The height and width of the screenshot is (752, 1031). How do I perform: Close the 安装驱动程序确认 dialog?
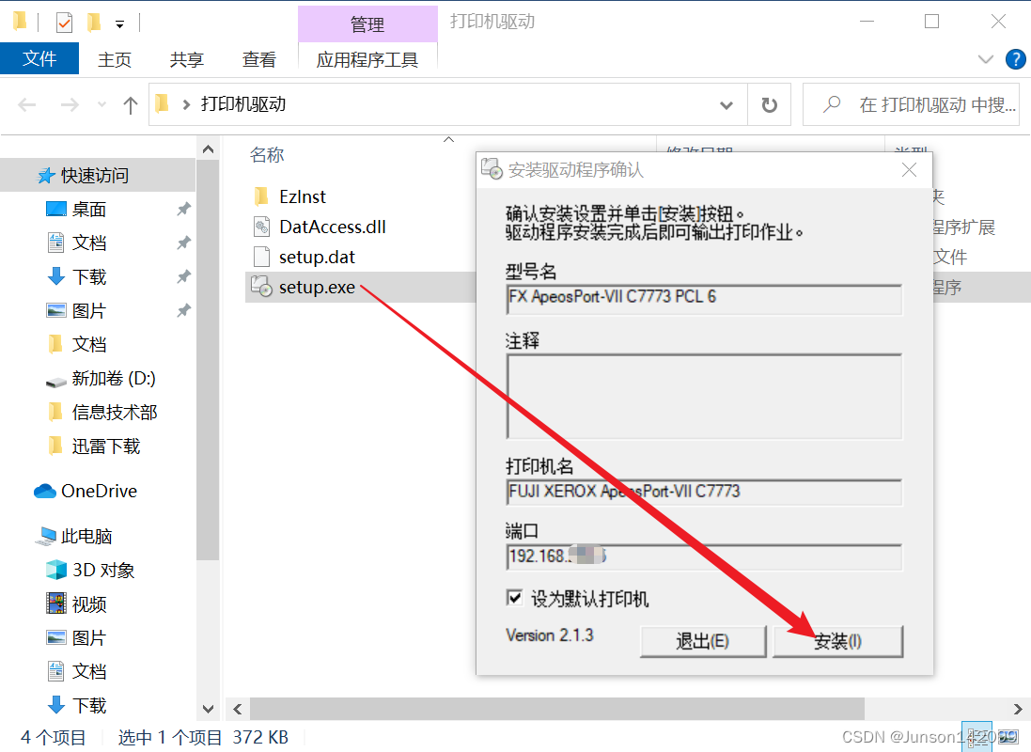point(910,170)
